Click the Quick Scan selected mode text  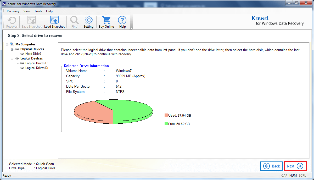click(45, 164)
